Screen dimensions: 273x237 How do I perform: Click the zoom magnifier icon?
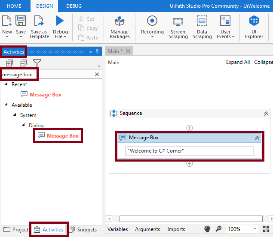coord(218,229)
